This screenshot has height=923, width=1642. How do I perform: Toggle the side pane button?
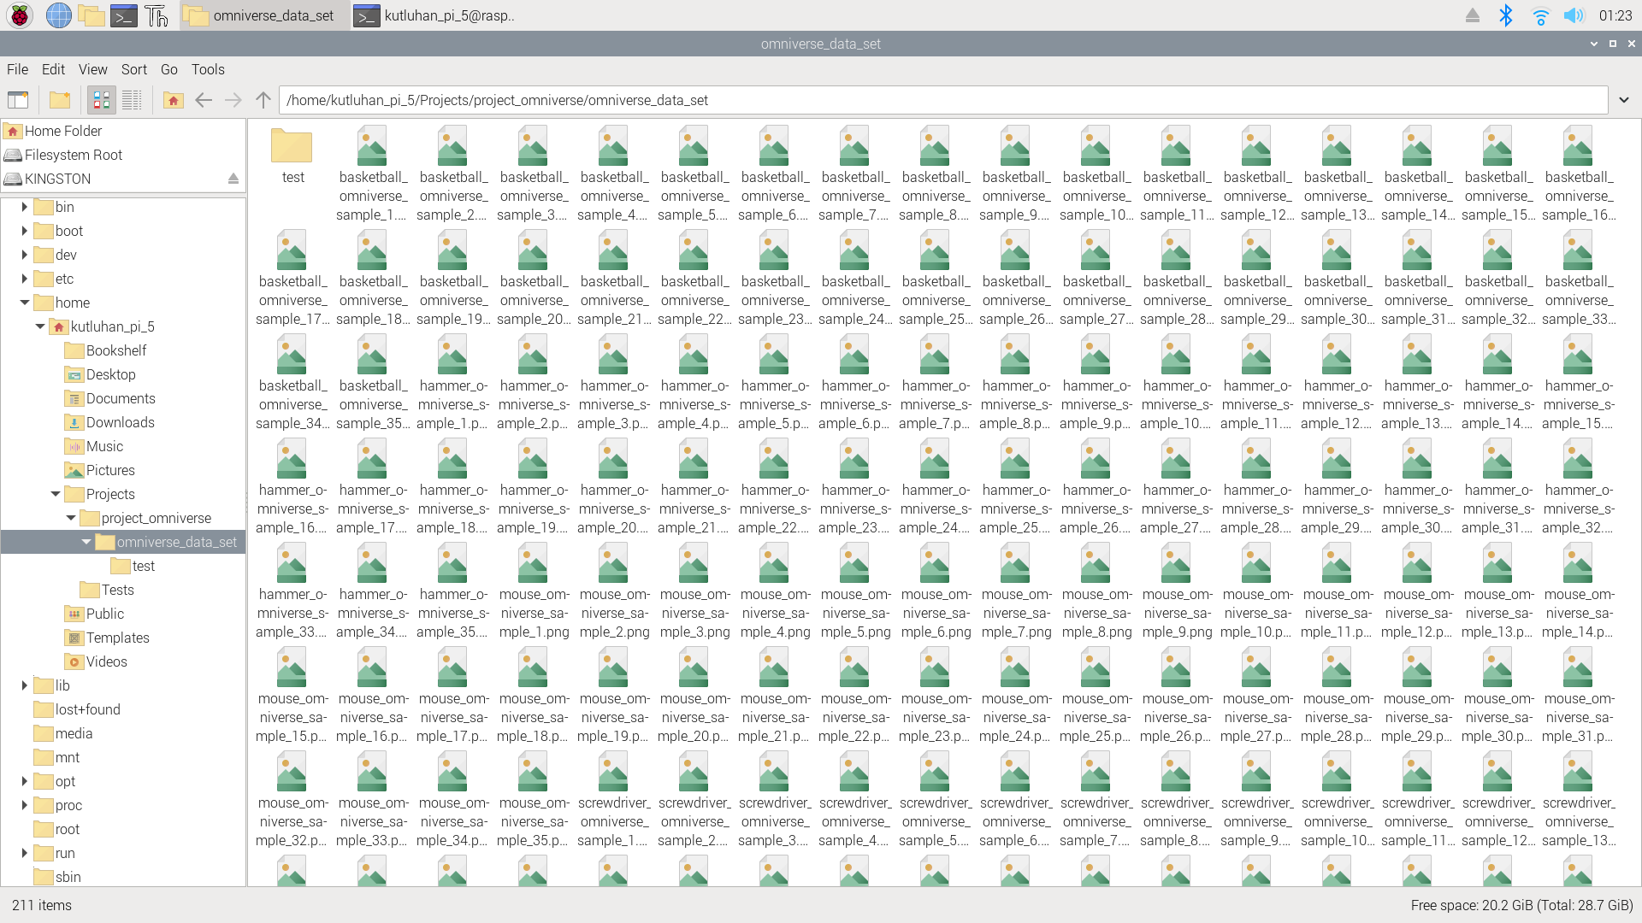[x=18, y=100]
